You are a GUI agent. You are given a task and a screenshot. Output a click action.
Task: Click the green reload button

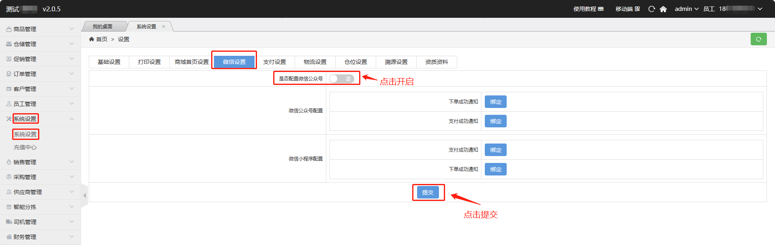tap(758, 39)
